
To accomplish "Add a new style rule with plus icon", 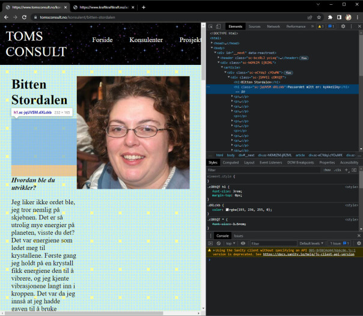I will pos(347,170).
